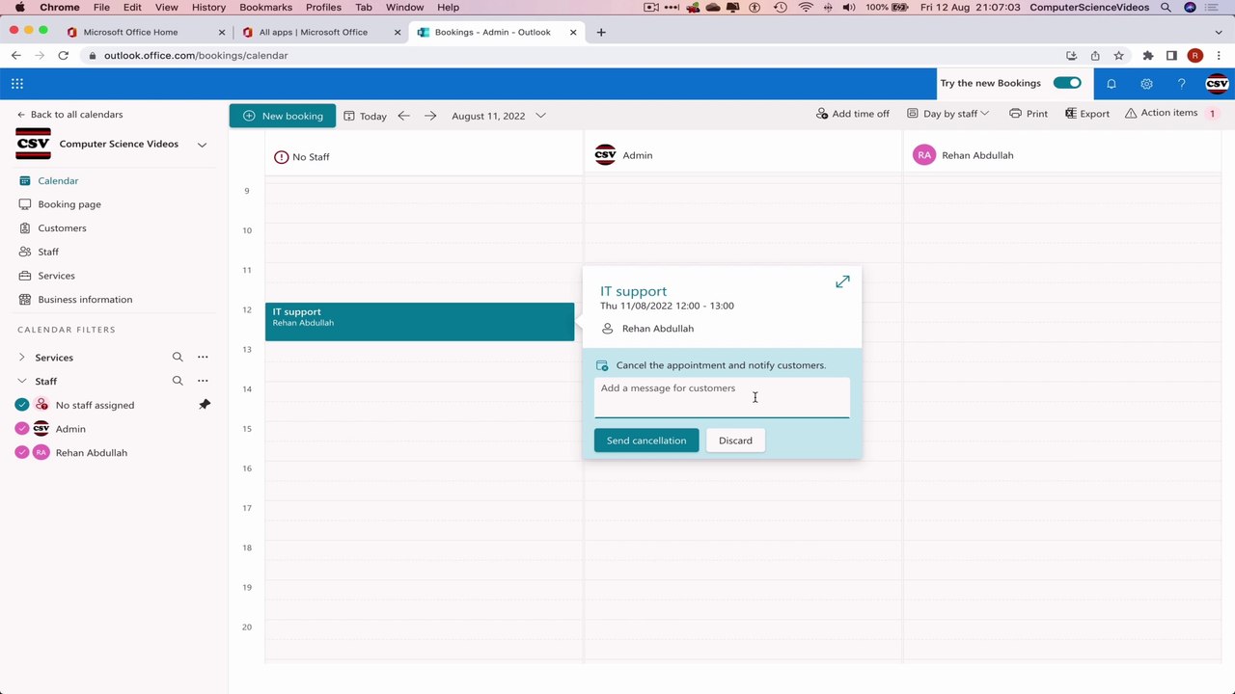Viewport: 1235px width, 694px height.
Task: Add time off for staff
Action: tap(853, 114)
